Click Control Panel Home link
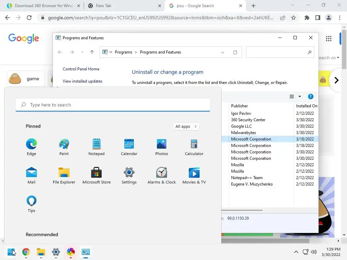Screen dimensions: 347x260 click(x=81, y=69)
